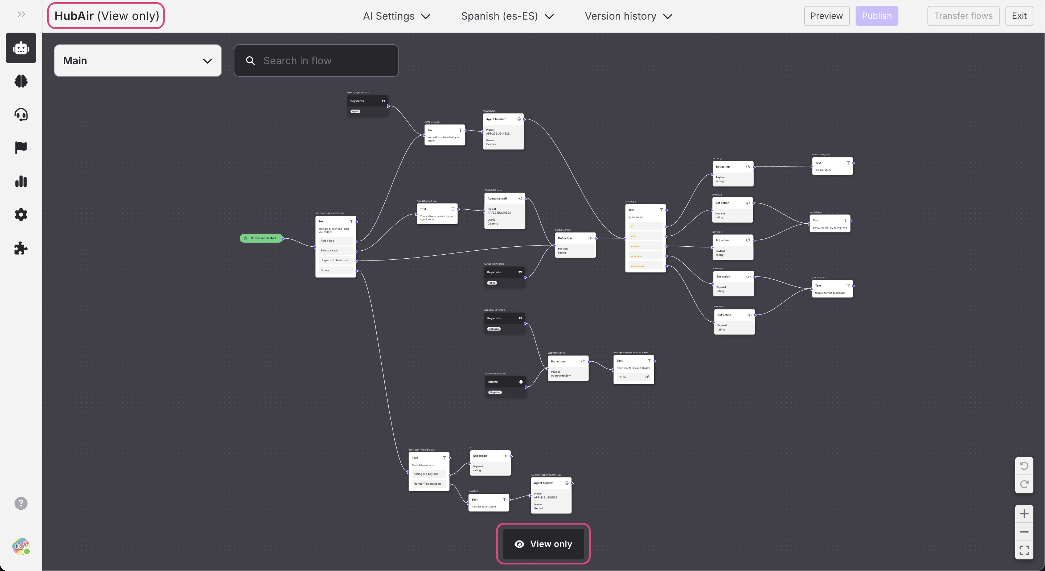Expand the AI Settings menu
The image size is (1045, 571).
coord(396,16)
